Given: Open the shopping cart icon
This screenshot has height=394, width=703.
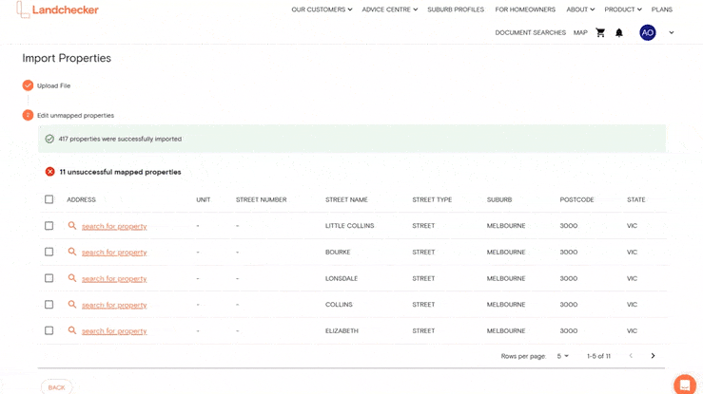Looking at the screenshot, I should pyautogui.click(x=600, y=32).
